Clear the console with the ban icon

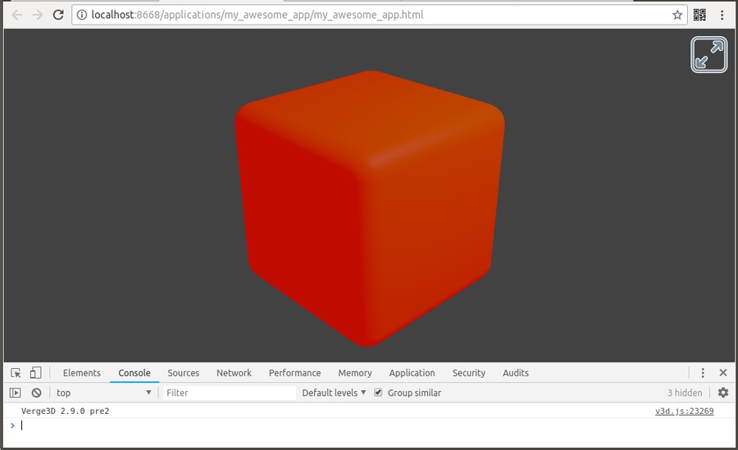click(x=36, y=393)
